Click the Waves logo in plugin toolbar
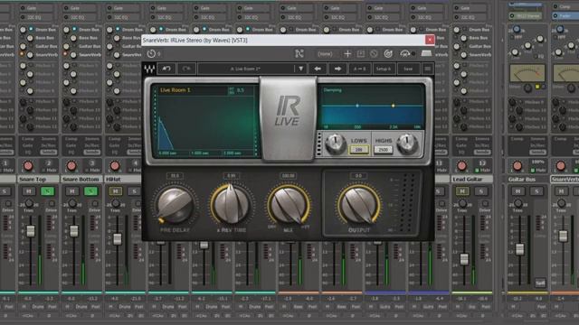Screen dimensions: 579x325 pyautogui.click(x=149, y=69)
